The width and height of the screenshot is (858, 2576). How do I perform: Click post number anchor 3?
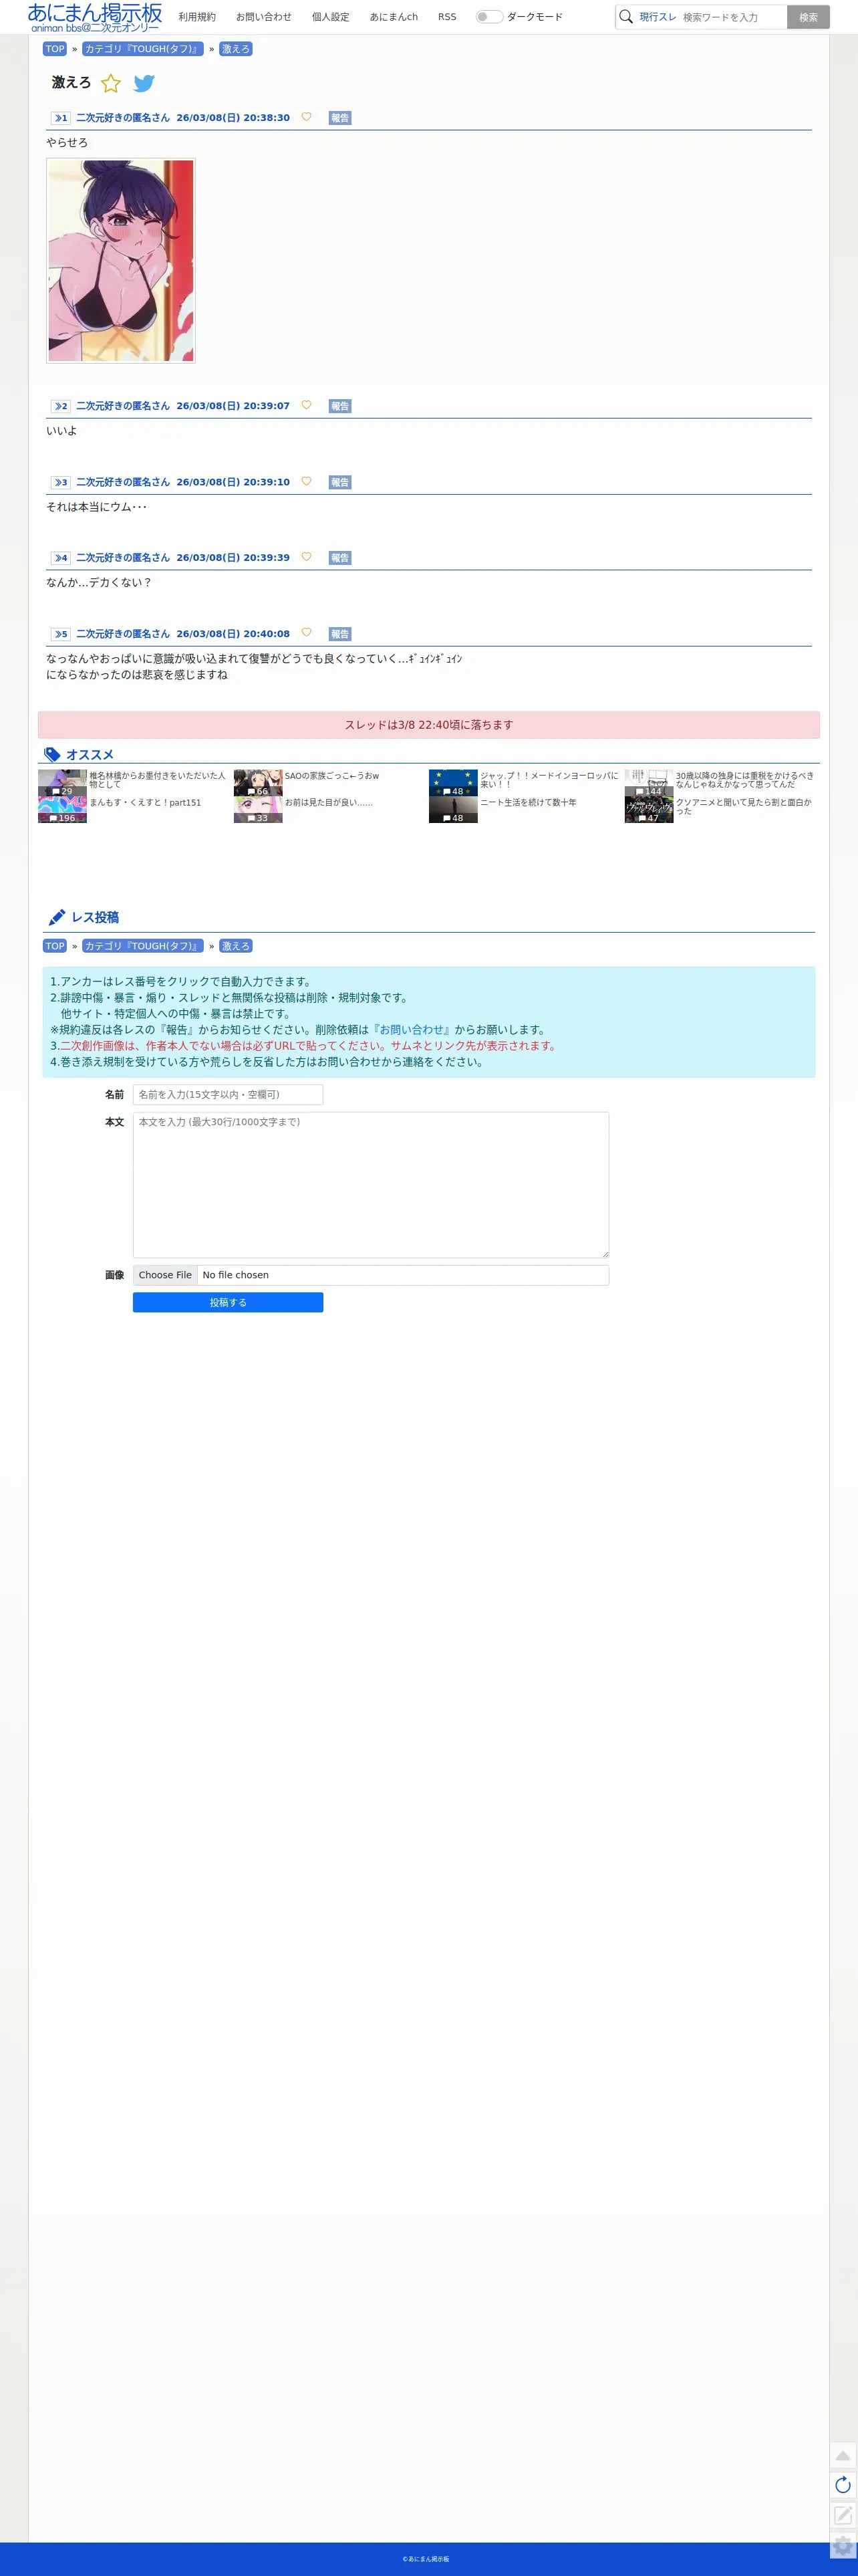61,482
